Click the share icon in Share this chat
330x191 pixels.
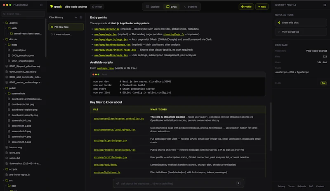coord(279,23)
